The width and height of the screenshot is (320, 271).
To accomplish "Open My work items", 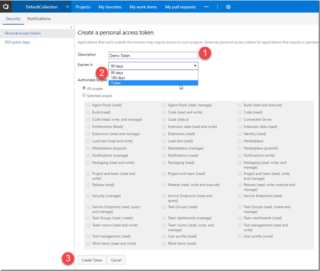I will [x=143, y=7].
